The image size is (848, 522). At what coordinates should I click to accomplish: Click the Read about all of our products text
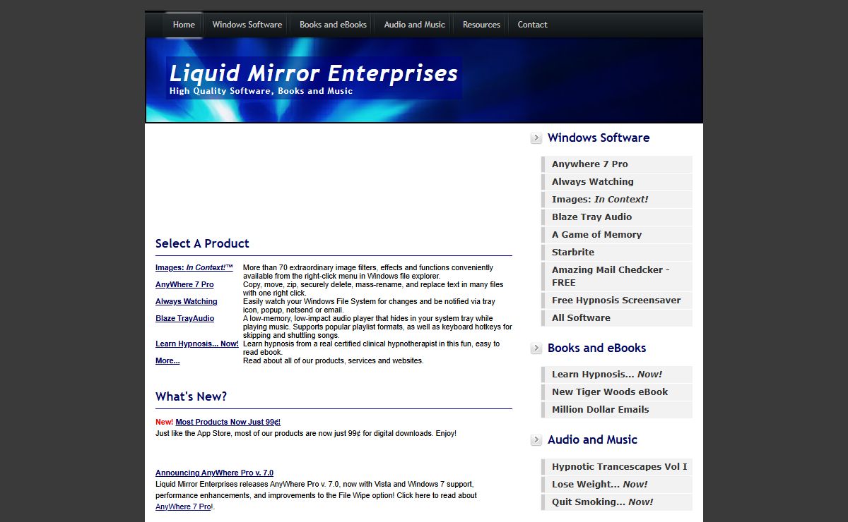(x=334, y=361)
